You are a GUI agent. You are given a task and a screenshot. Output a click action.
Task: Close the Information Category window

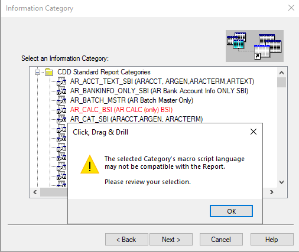[x=291, y=8]
